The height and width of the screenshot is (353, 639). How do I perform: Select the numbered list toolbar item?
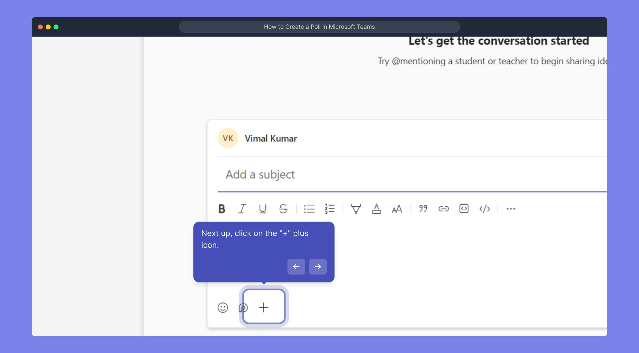point(330,209)
